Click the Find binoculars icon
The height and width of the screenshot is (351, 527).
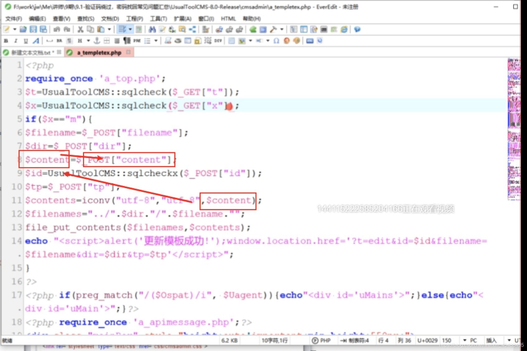152,29
